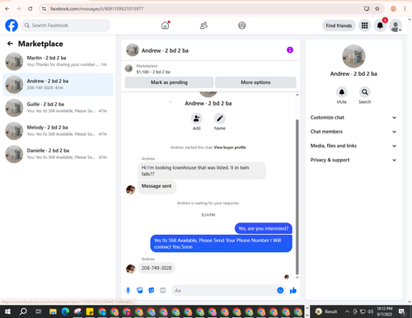
Task: Click the chat scrollbar
Action: [x=297, y=197]
